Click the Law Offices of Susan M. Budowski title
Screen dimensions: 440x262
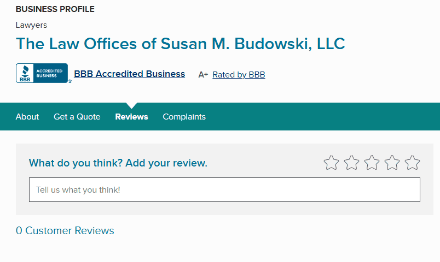point(181,44)
